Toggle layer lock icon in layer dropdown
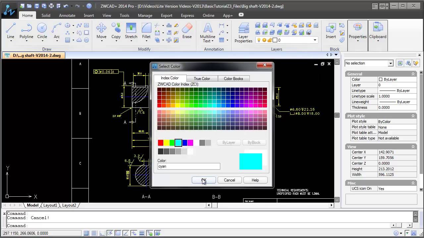 (x=270, y=40)
